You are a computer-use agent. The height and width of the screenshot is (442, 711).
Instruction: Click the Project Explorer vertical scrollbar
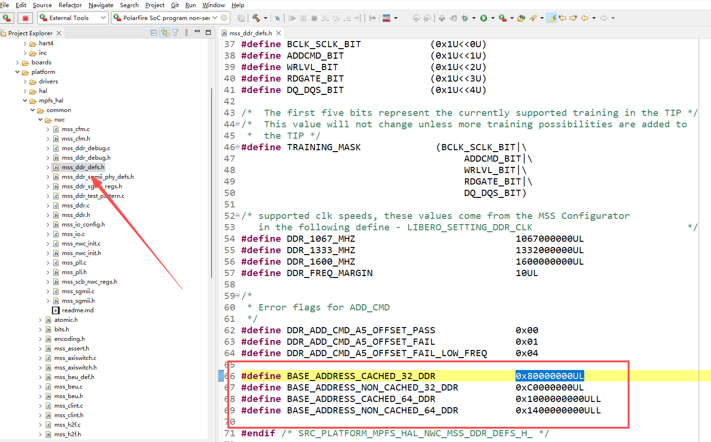pos(211,183)
